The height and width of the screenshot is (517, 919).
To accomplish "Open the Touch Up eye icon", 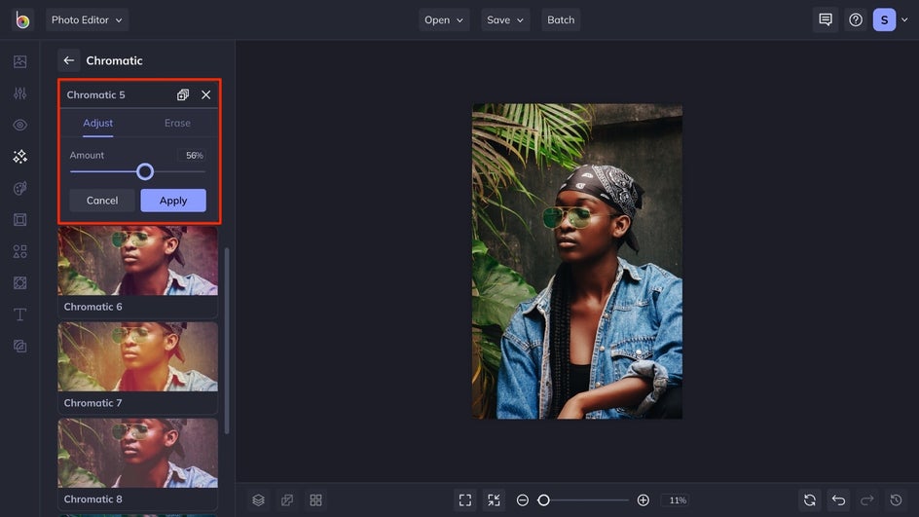I will (x=19, y=125).
